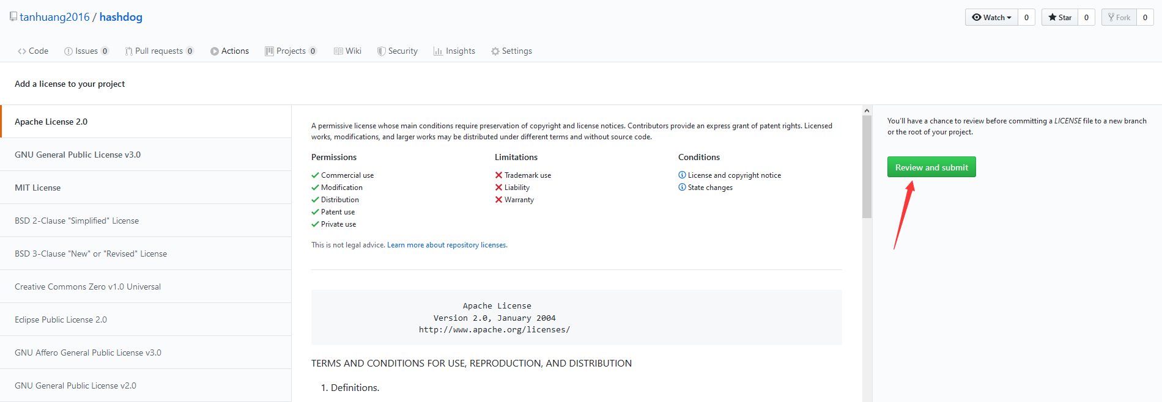Click the Fork icon
1162x402 pixels.
pyautogui.click(x=1111, y=17)
